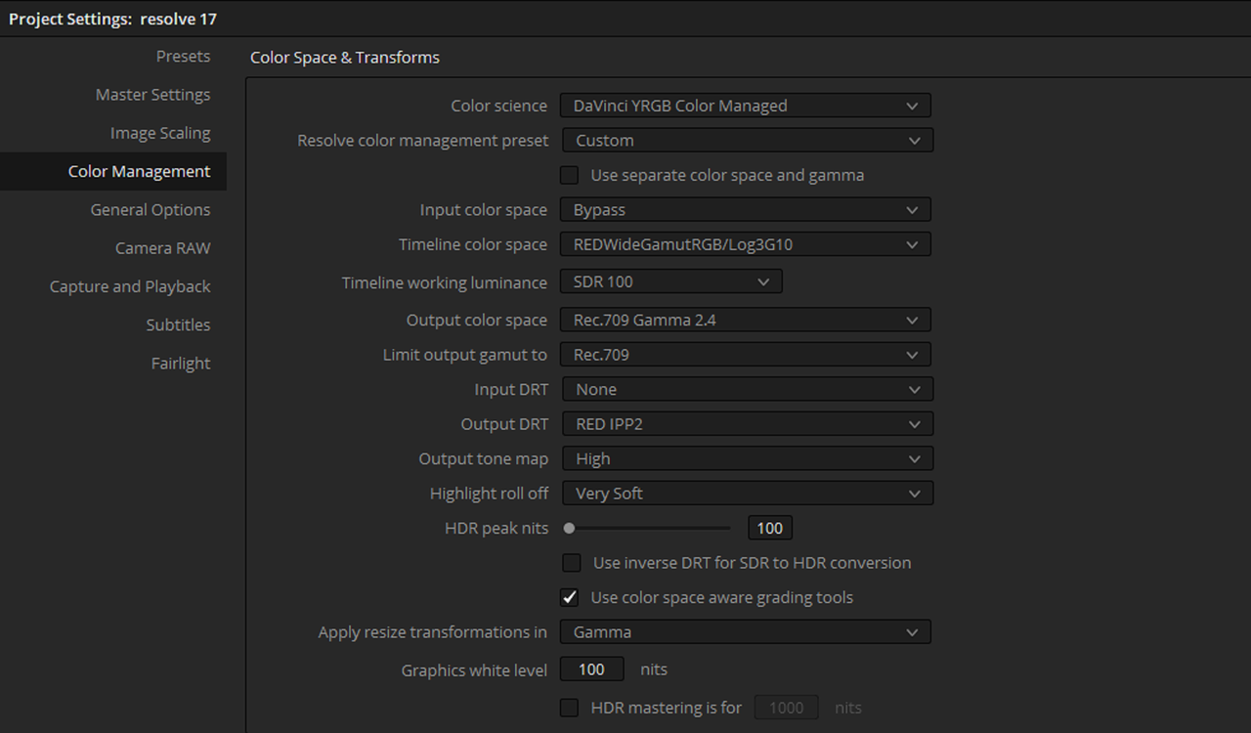Uncheck Use color space aware grading tools
This screenshot has height=733, width=1251.
[x=569, y=597]
